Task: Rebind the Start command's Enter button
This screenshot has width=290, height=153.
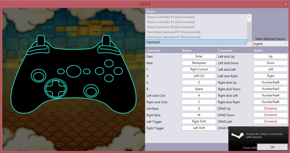Action: 199,57
